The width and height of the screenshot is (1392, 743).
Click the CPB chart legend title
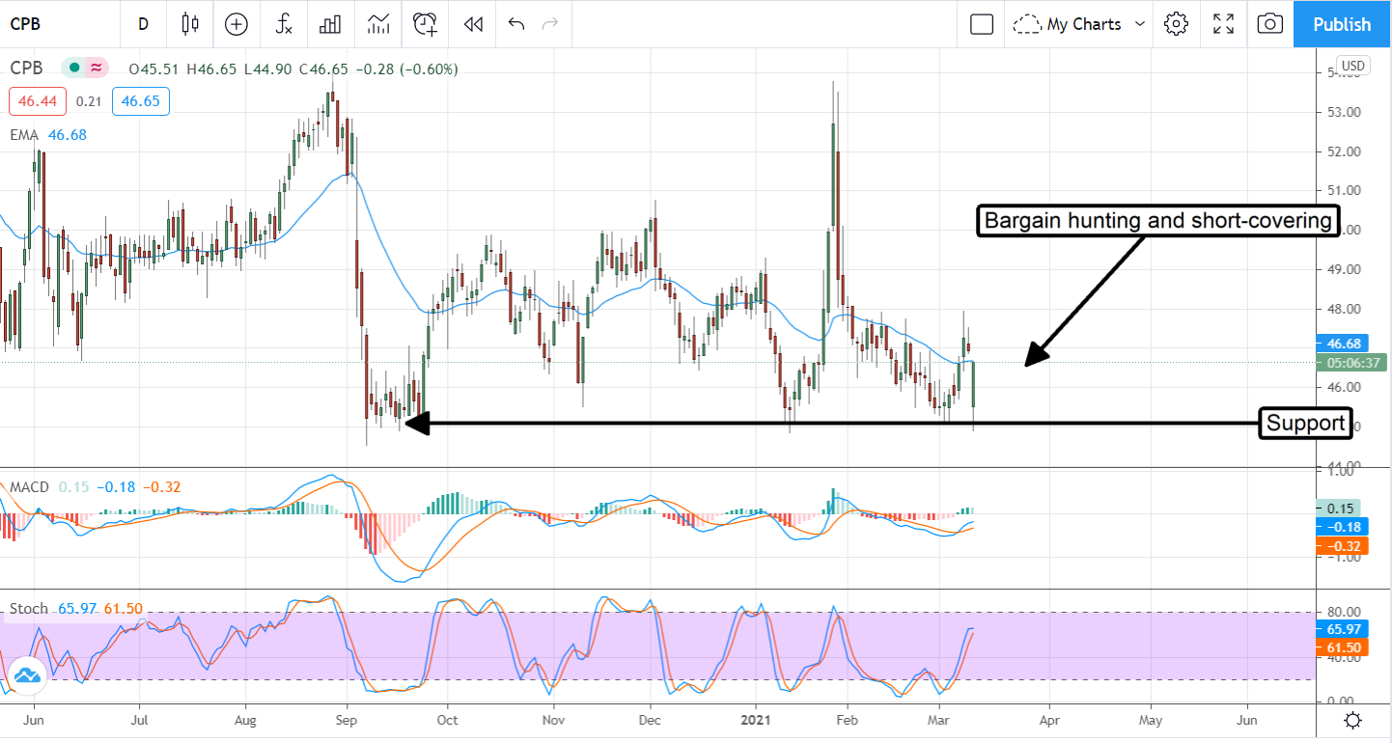[27, 69]
